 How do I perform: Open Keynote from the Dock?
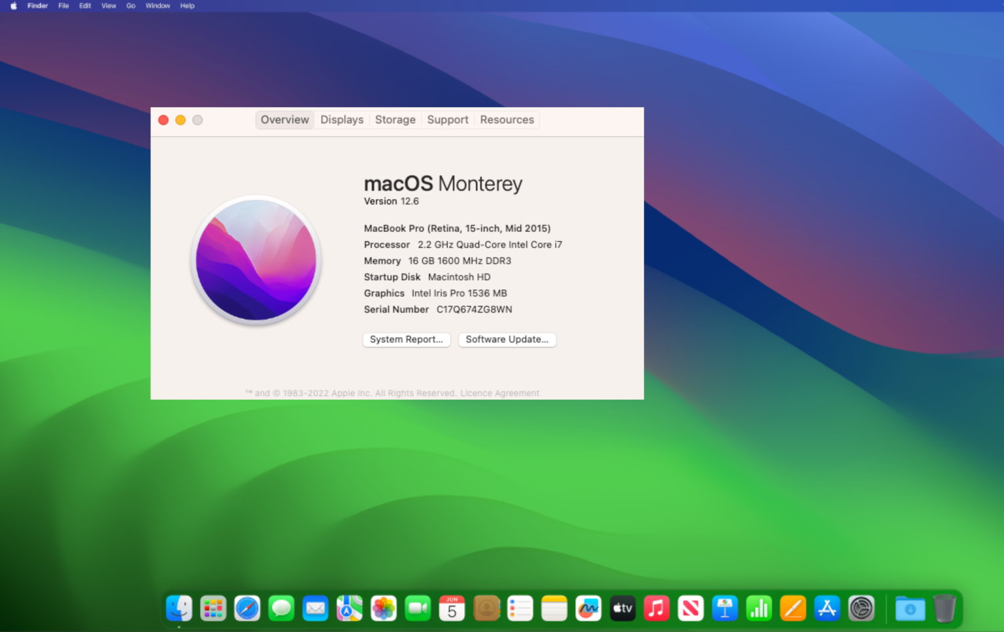click(725, 608)
